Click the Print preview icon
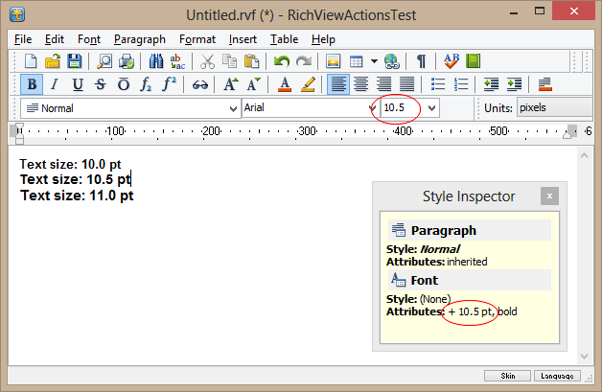602x392 pixels. click(104, 61)
